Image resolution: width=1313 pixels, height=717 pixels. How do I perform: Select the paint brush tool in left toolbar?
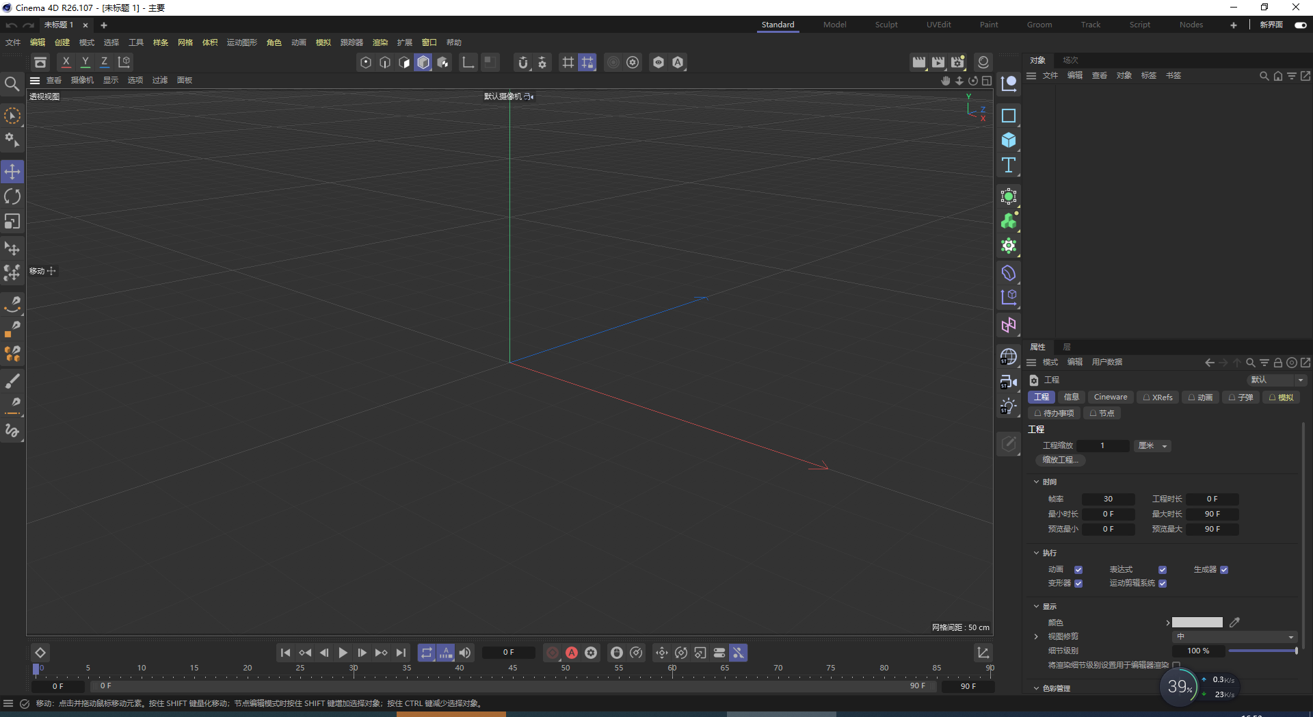click(x=12, y=381)
